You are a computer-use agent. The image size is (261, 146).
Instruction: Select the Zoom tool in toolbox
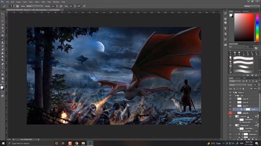pyautogui.click(x=2, y=82)
